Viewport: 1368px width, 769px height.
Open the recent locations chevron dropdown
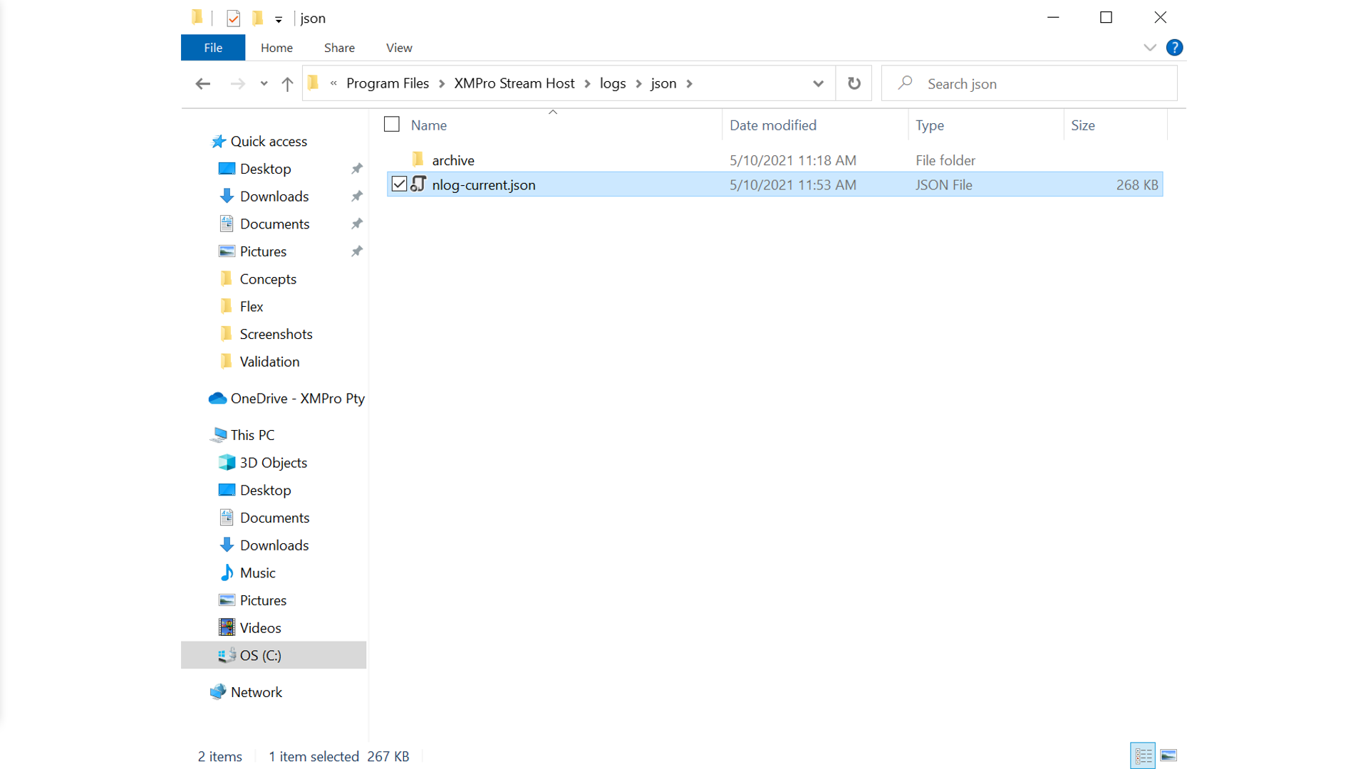click(x=264, y=83)
